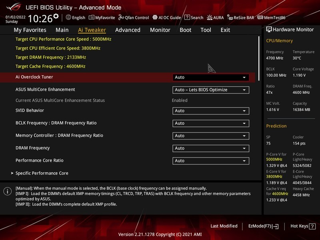Open the Ai Overclock Tuner dropdown
The width and height of the screenshot is (320, 240).
[211, 77]
